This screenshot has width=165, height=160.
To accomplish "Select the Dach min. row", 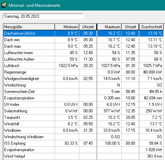I will pyautogui.click(x=83, y=40).
